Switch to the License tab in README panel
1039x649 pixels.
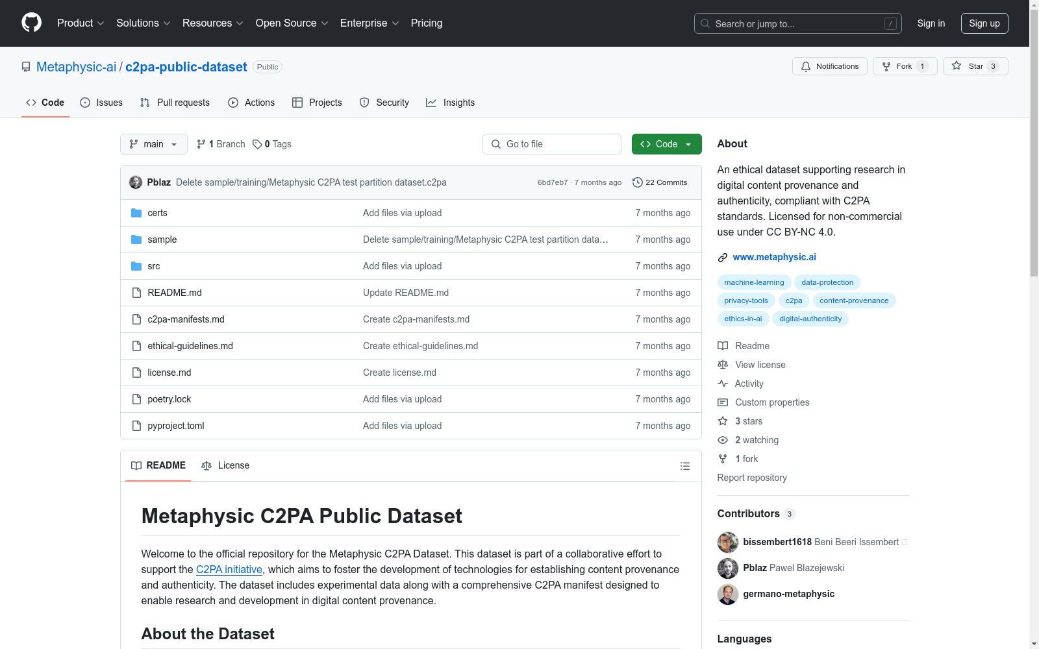(225, 465)
